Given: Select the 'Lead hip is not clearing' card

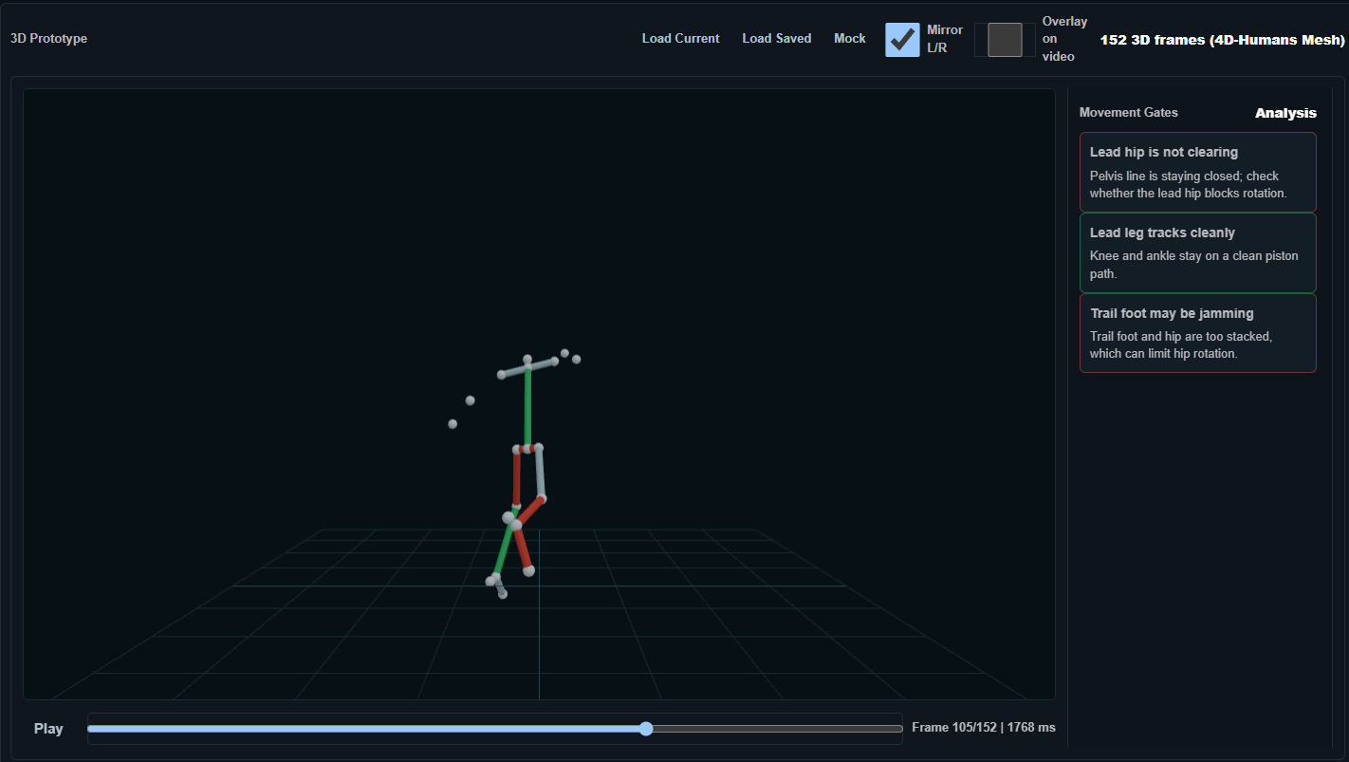Looking at the screenshot, I should point(1197,172).
